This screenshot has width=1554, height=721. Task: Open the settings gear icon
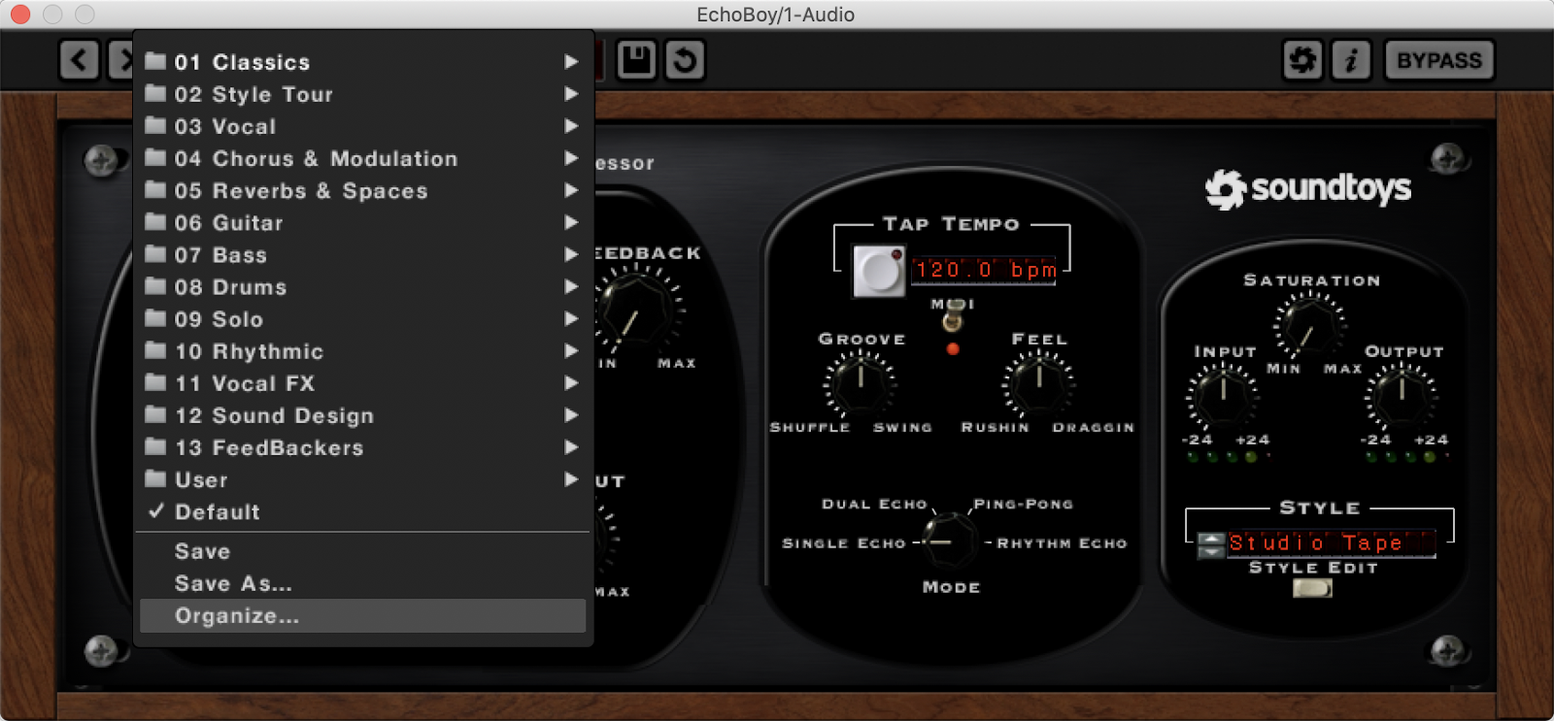[x=1302, y=60]
